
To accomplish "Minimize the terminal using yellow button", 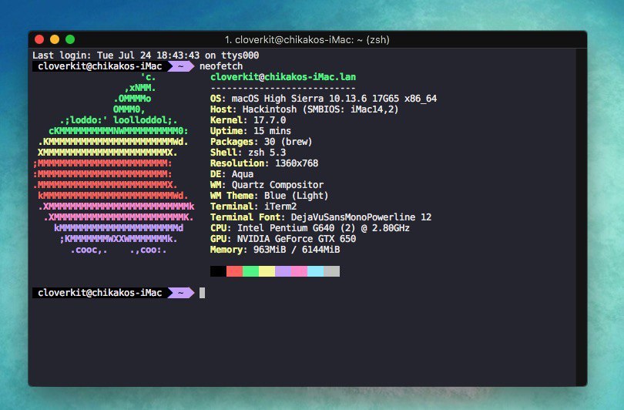I will coord(55,39).
